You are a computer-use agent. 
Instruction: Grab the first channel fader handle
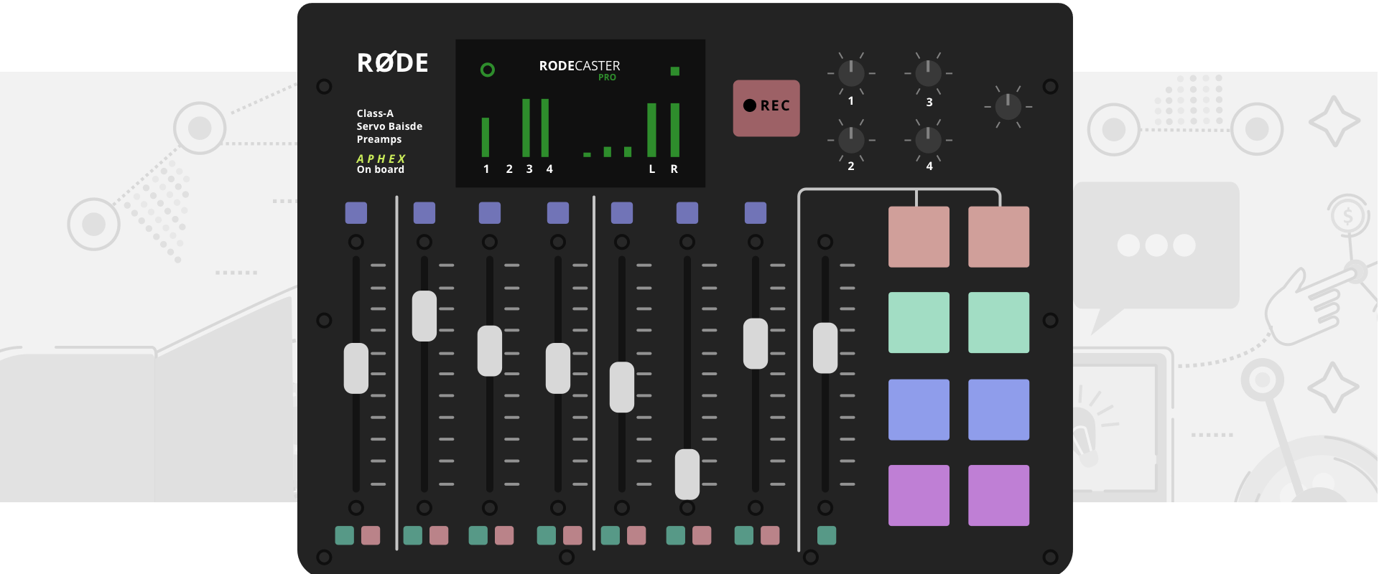click(x=356, y=368)
